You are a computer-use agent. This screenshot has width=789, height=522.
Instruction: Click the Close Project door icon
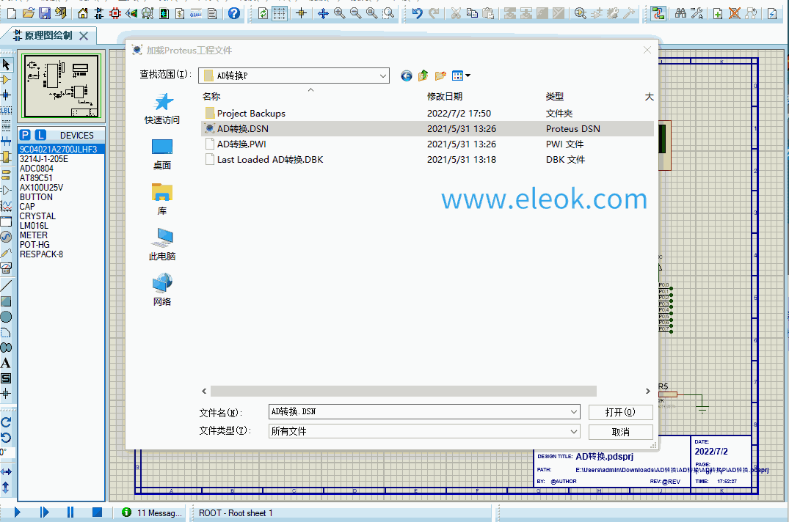61,14
